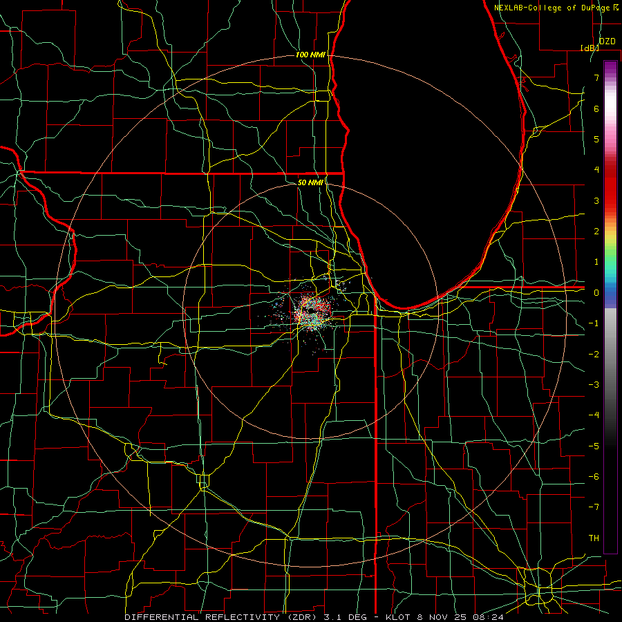The image size is (622, 622).
Task: Click the "50 NMI" range ring label
Action: click(310, 182)
